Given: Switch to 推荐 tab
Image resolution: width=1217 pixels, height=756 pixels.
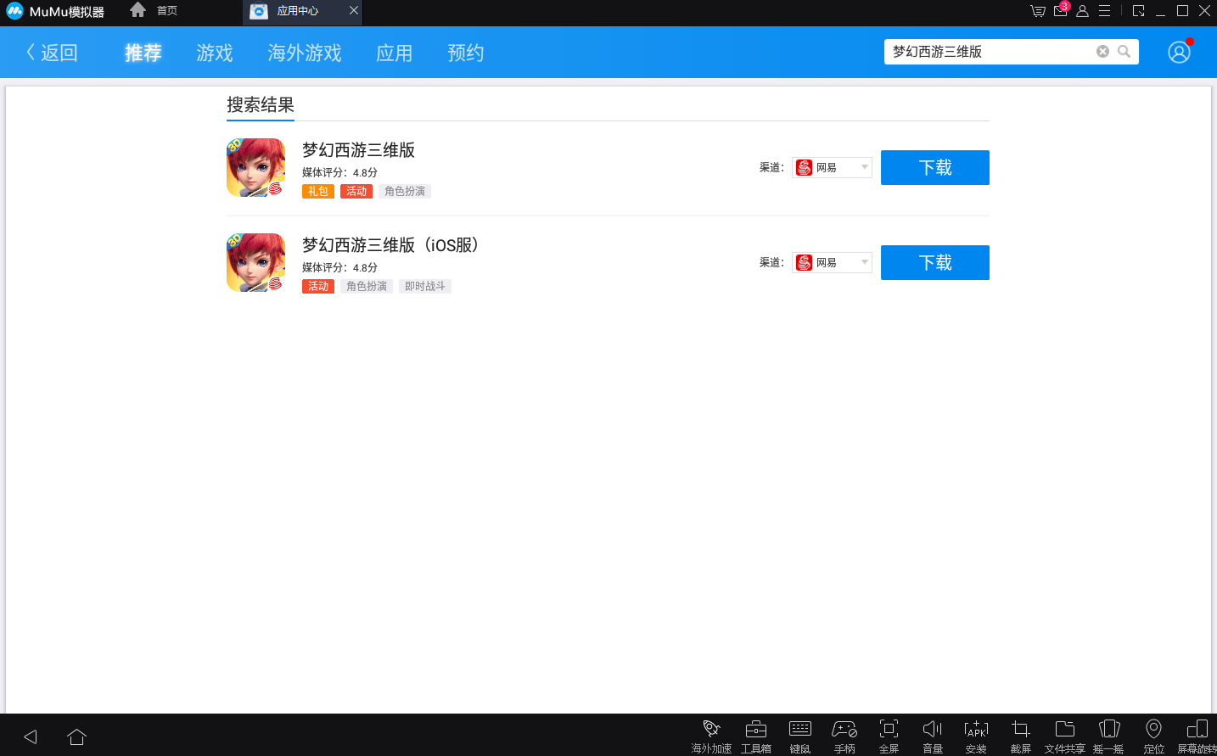Looking at the screenshot, I should [x=143, y=53].
